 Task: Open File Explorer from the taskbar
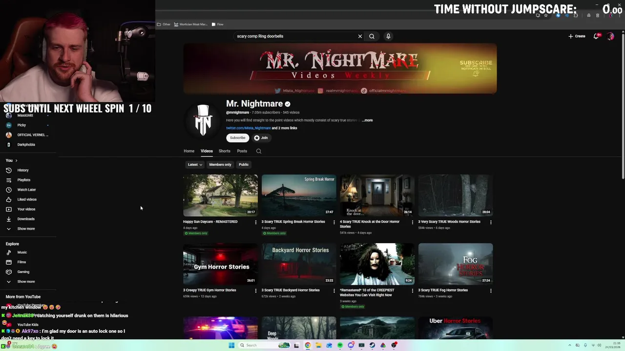click(318, 345)
